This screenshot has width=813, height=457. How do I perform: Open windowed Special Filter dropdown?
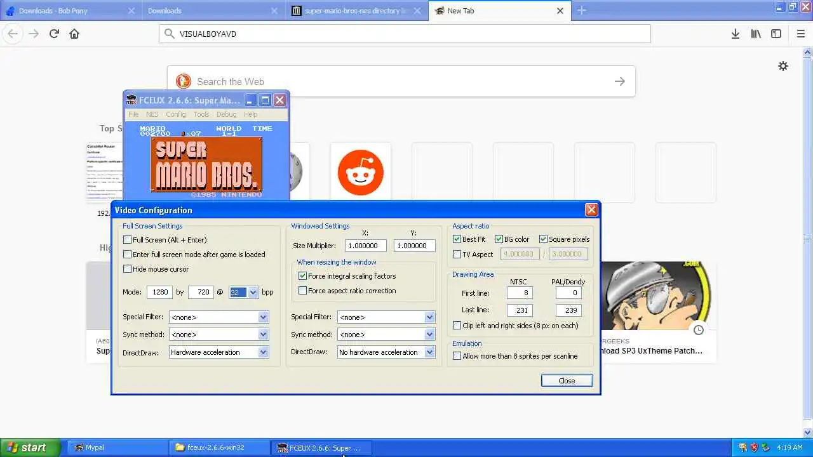pyautogui.click(x=386, y=317)
